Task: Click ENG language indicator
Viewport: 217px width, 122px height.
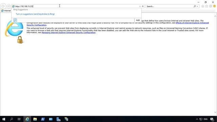Action: [205, 119]
